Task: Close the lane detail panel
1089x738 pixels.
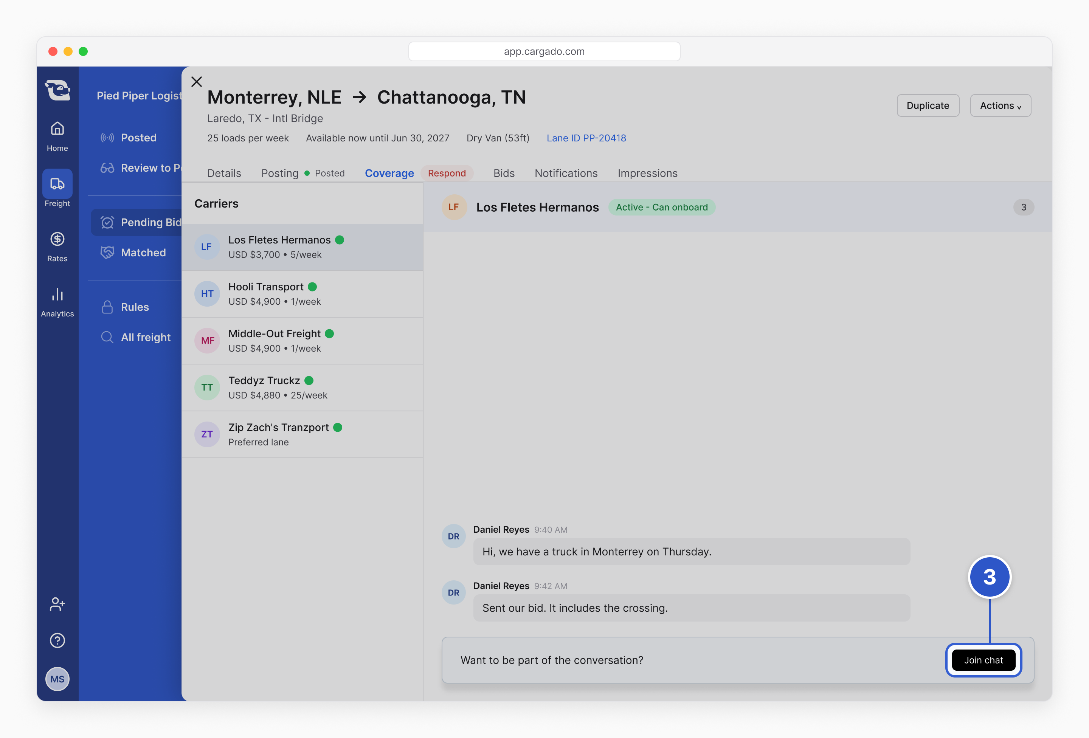Action: pyautogui.click(x=197, y=82)
